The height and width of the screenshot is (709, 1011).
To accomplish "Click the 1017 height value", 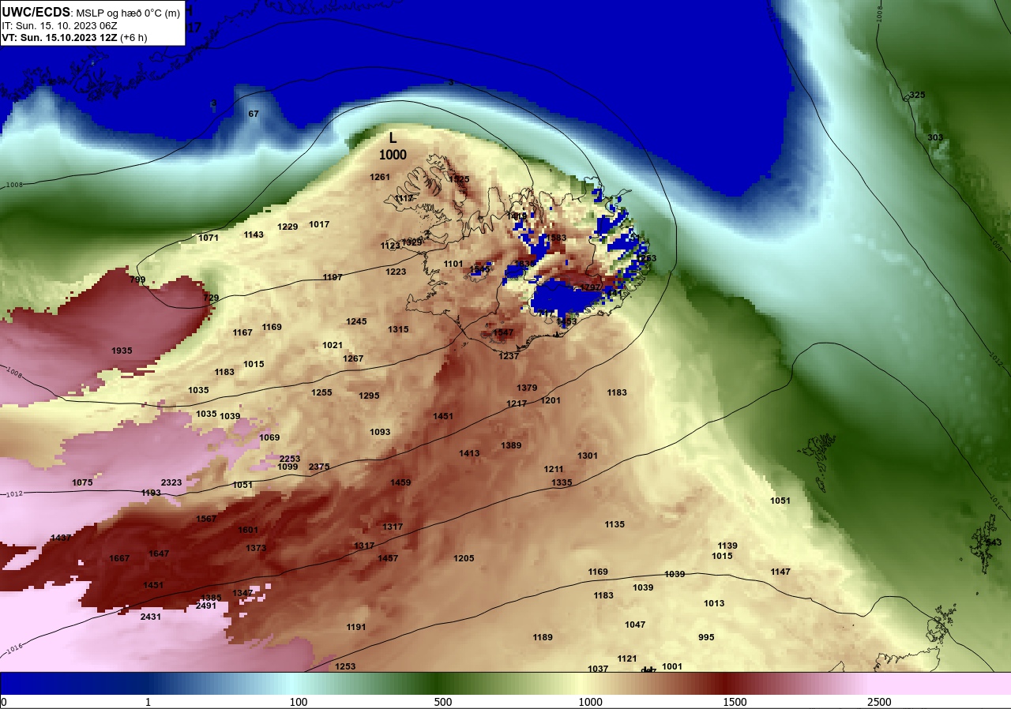I will (319, 224).
